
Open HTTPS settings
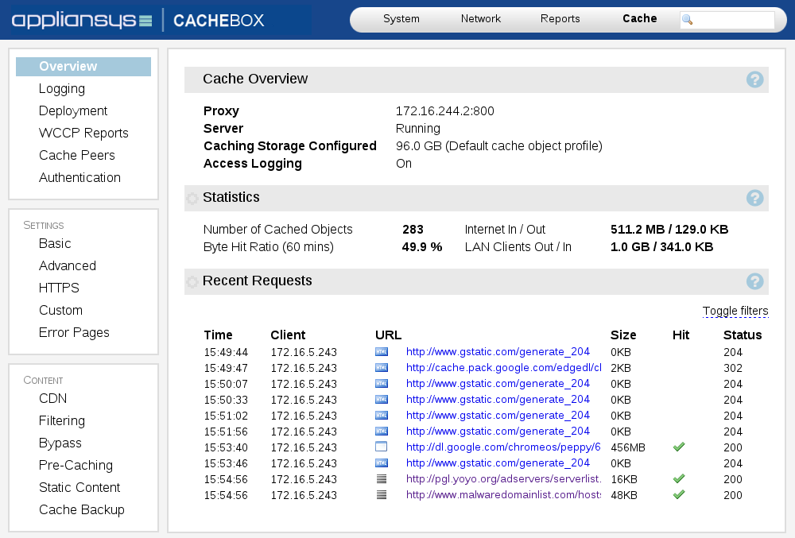(x=59, y=288)
